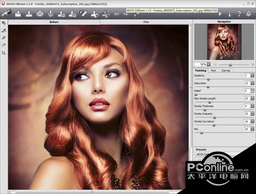Open the program info icon
This screenshot has width=256, height=194.
tap(230, 14)
